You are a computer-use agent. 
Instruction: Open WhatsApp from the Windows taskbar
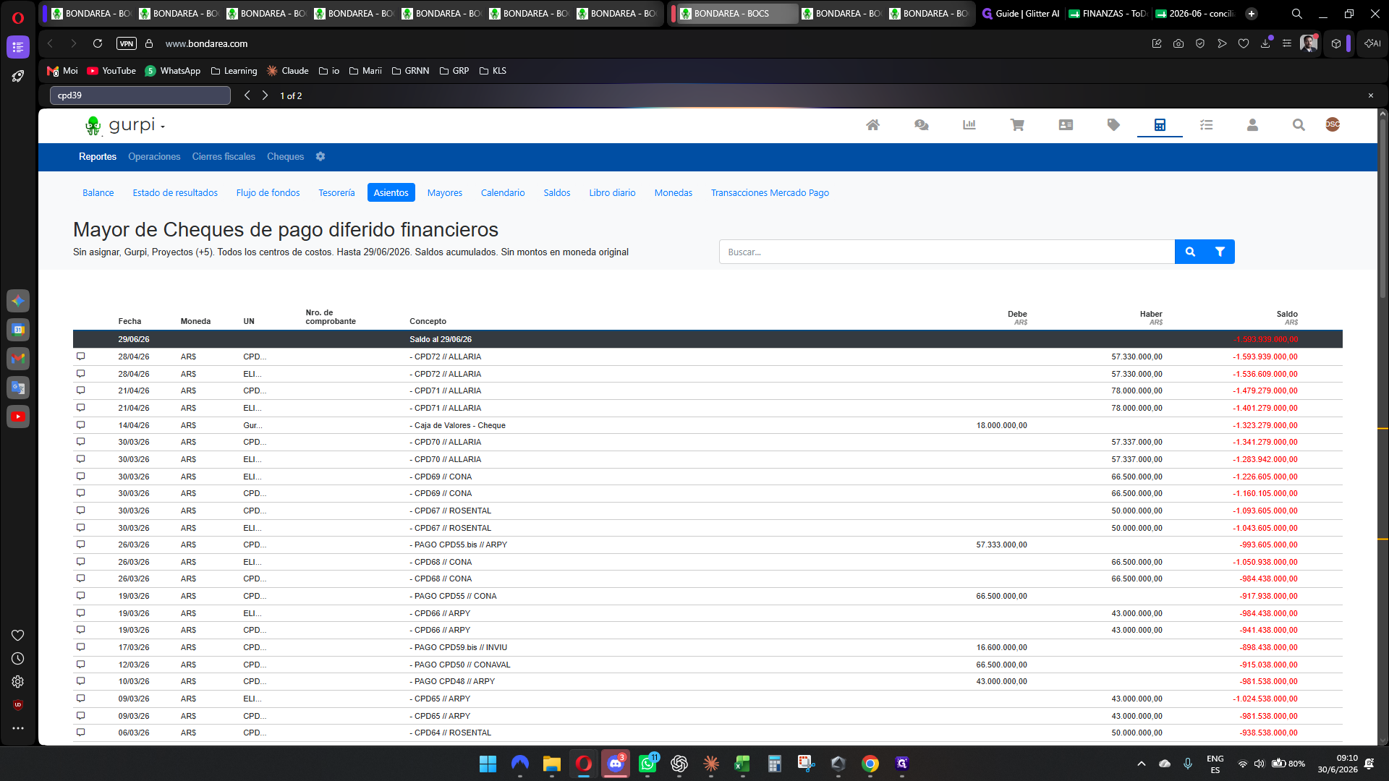pyautogui.click(x=647, y=764)
